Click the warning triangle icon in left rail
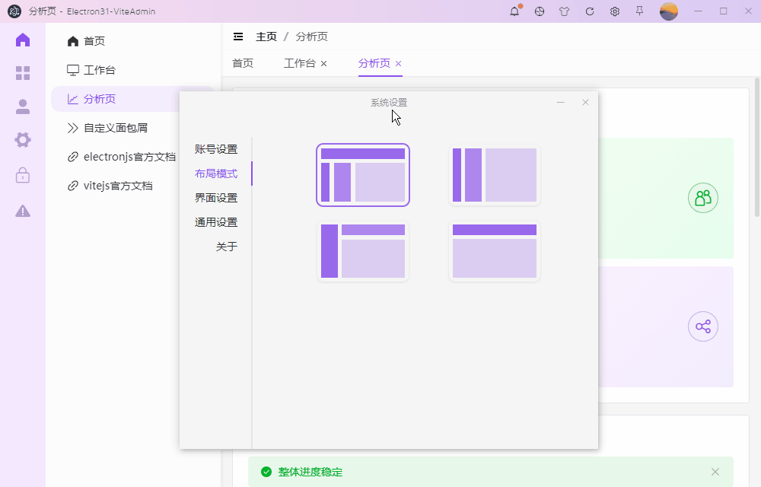The image size is (761, 487). 23,211
